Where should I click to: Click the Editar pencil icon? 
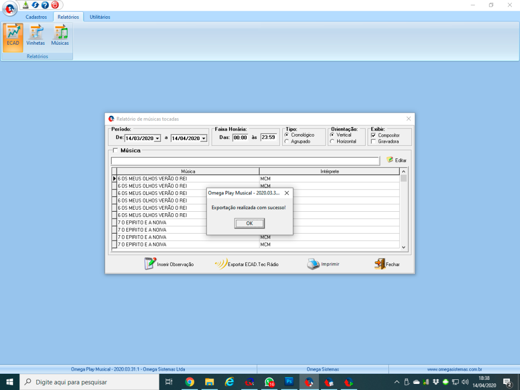389,160
